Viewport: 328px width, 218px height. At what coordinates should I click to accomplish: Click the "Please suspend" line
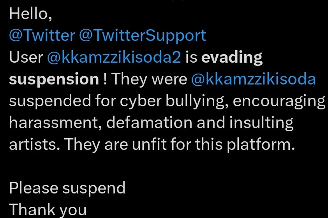pos(67,188)
